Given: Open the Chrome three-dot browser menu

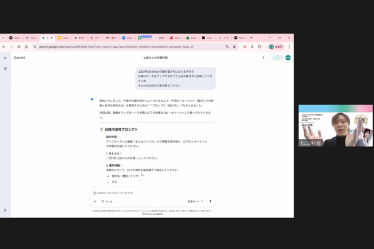Looking at the screenshot, I should coord(290,47).
